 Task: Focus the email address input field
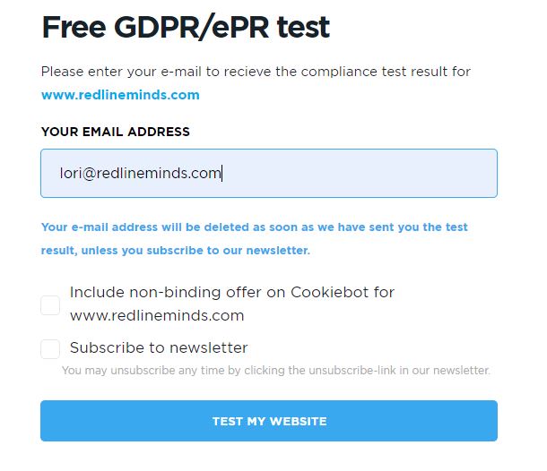pos(268,173)
